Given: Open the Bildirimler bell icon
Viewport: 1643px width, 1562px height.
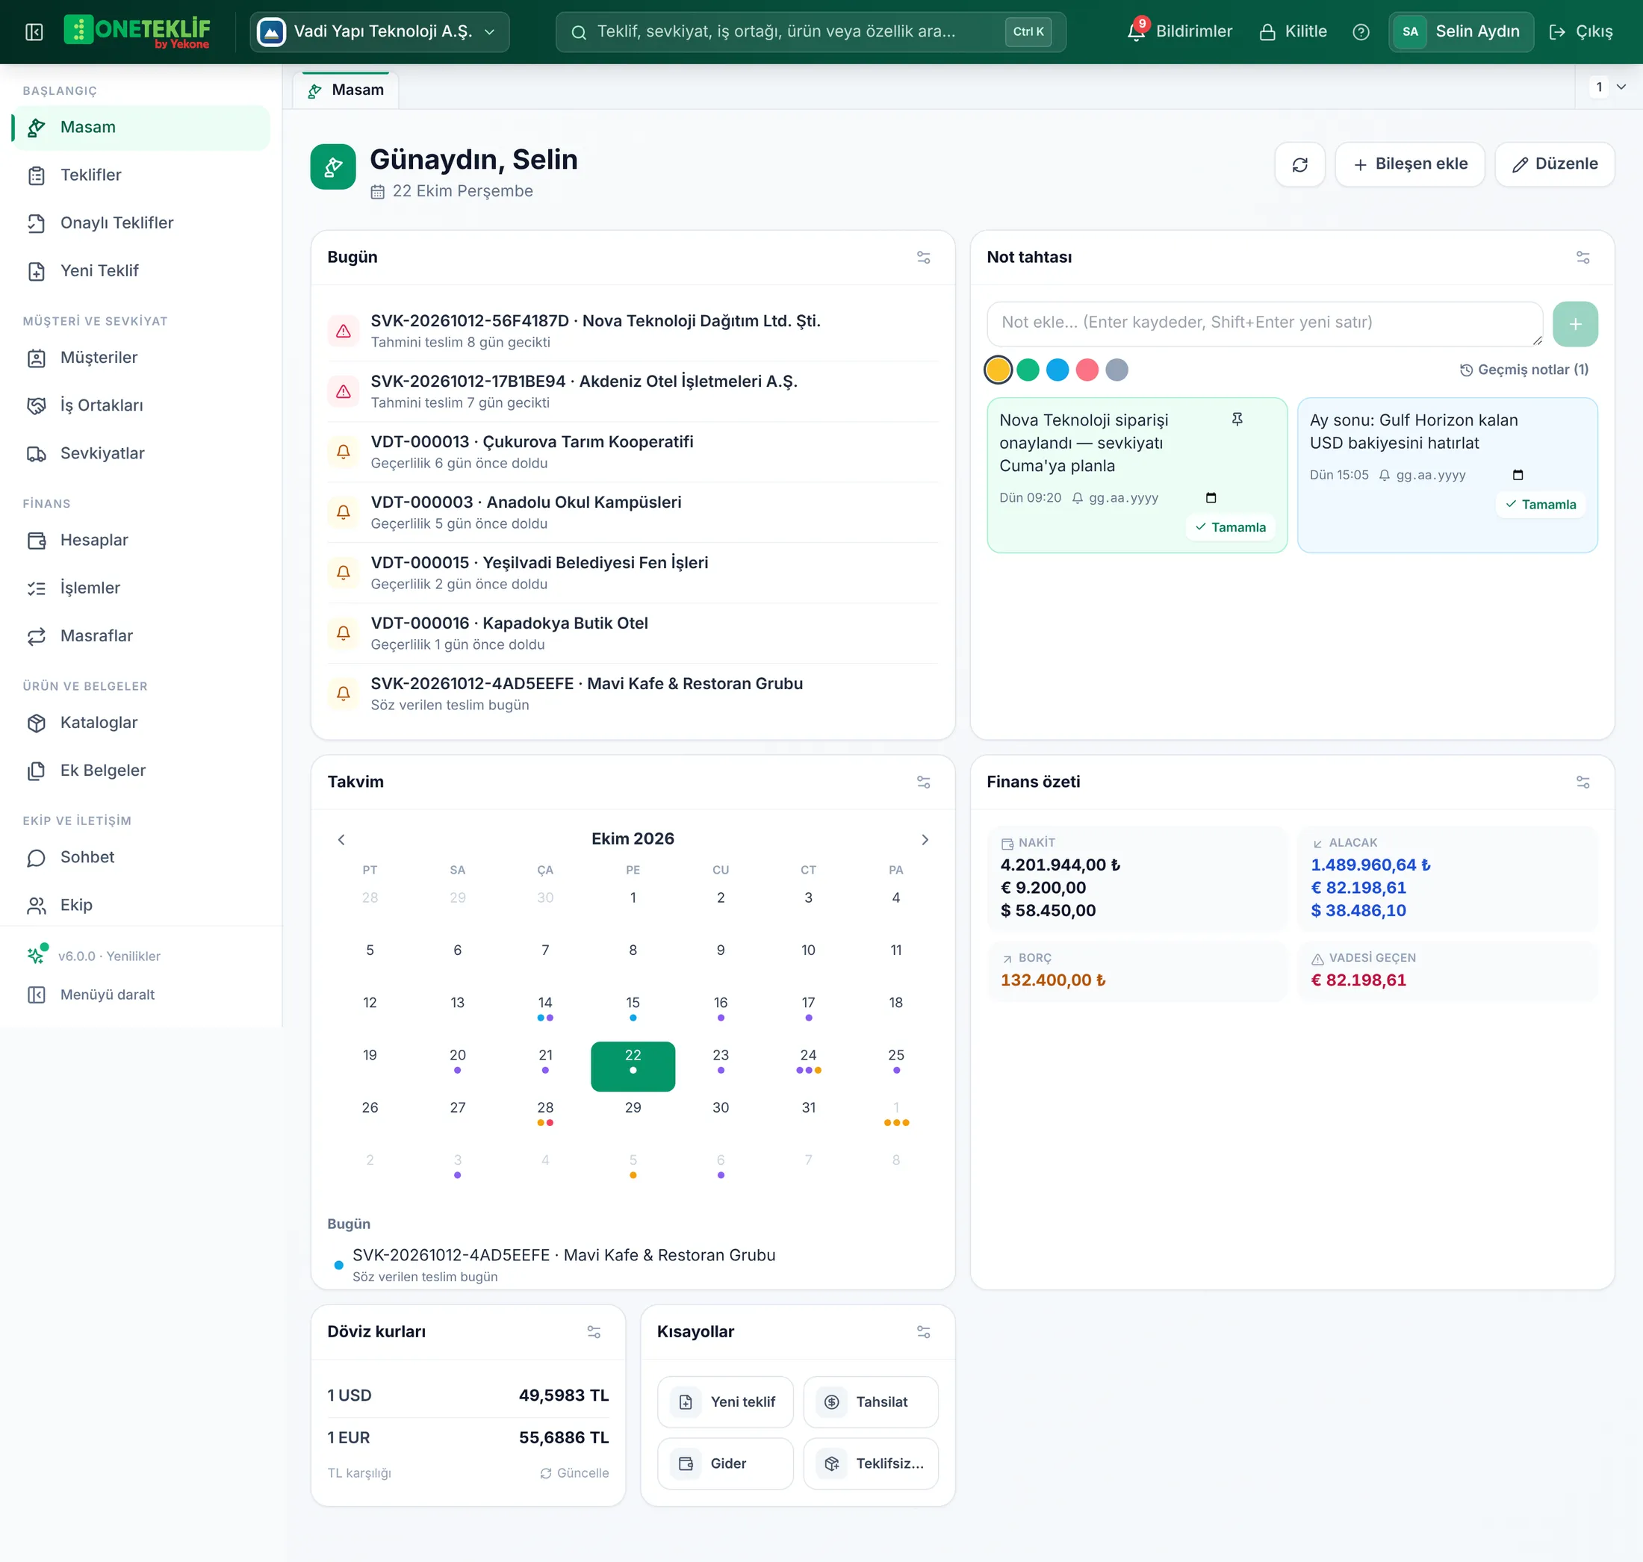Looking at the screenshot, I should [x=1136, y=31].
